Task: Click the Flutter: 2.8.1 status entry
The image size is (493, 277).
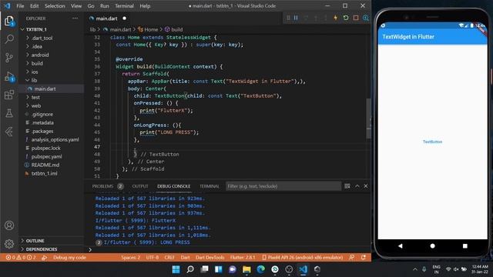Action: [x=243, y=257]
